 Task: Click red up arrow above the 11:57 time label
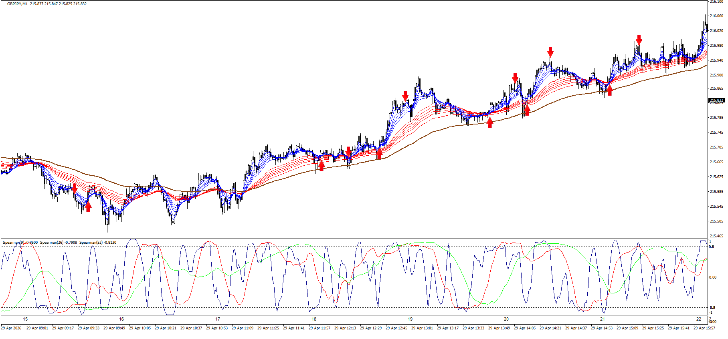(x=321, y=165)
